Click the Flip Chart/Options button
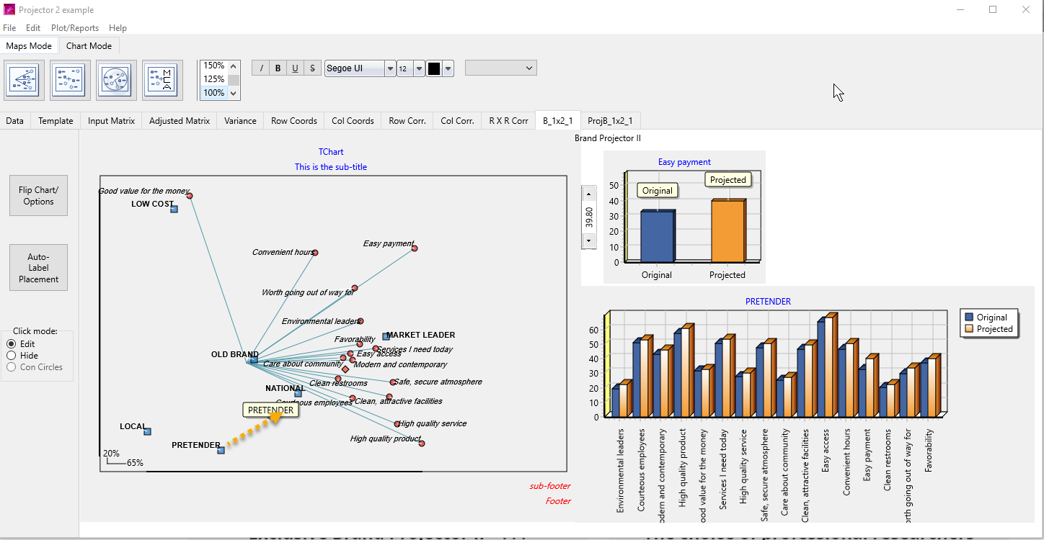 [38, 196]
